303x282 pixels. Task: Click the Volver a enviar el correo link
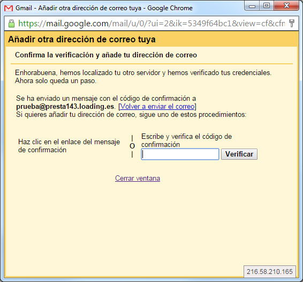tap(157, 107)
